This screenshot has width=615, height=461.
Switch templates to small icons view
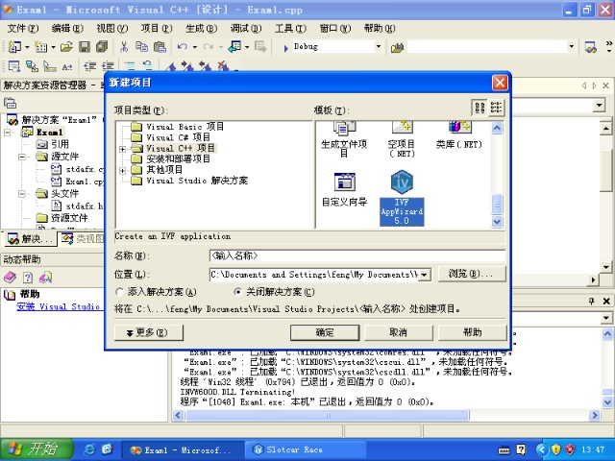pos(496,108)
